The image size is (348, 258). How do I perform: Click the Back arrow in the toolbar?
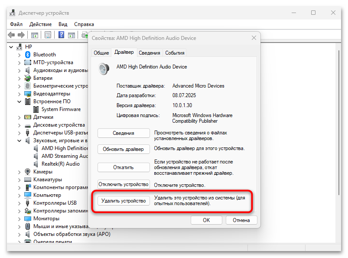(x=11, y=35)
